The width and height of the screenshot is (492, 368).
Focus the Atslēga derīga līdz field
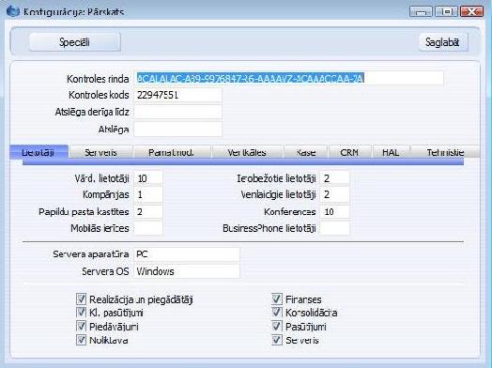pos(177,112)
